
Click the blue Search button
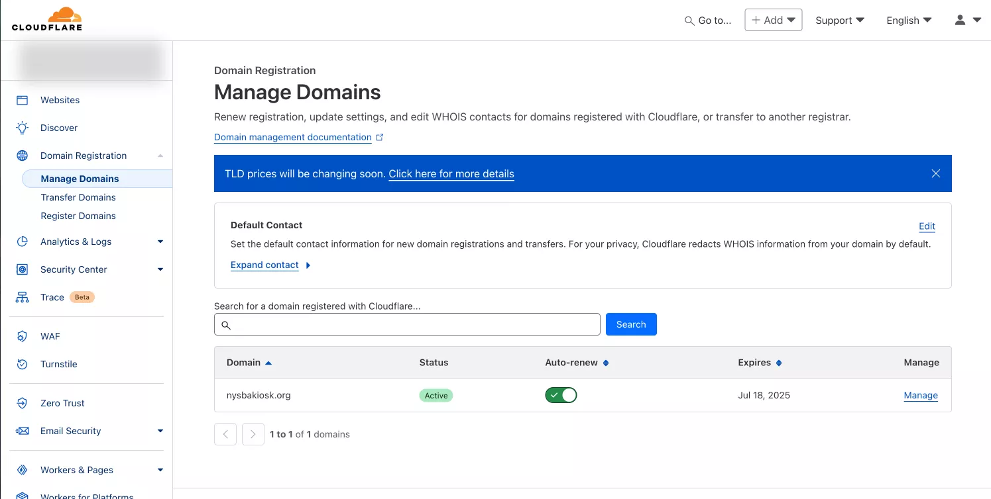630,324
